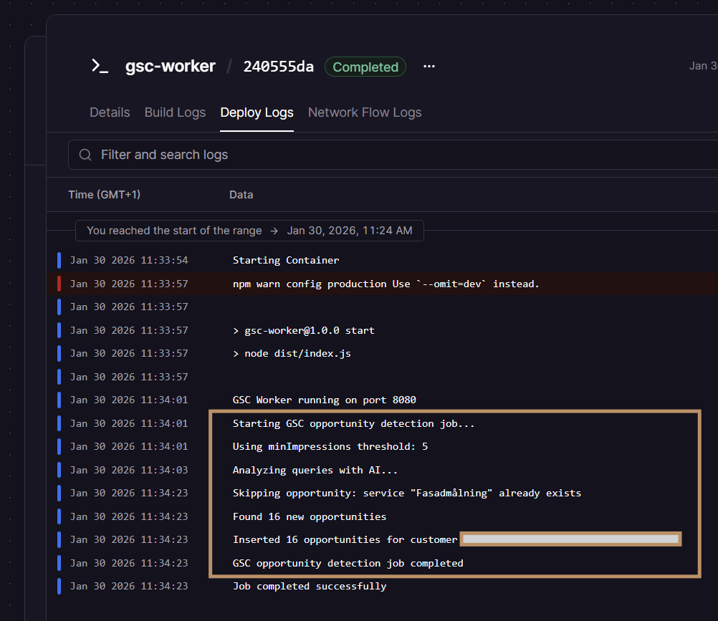
Task: Click the blue marker on Starting Container row
Action: (59, 261)
